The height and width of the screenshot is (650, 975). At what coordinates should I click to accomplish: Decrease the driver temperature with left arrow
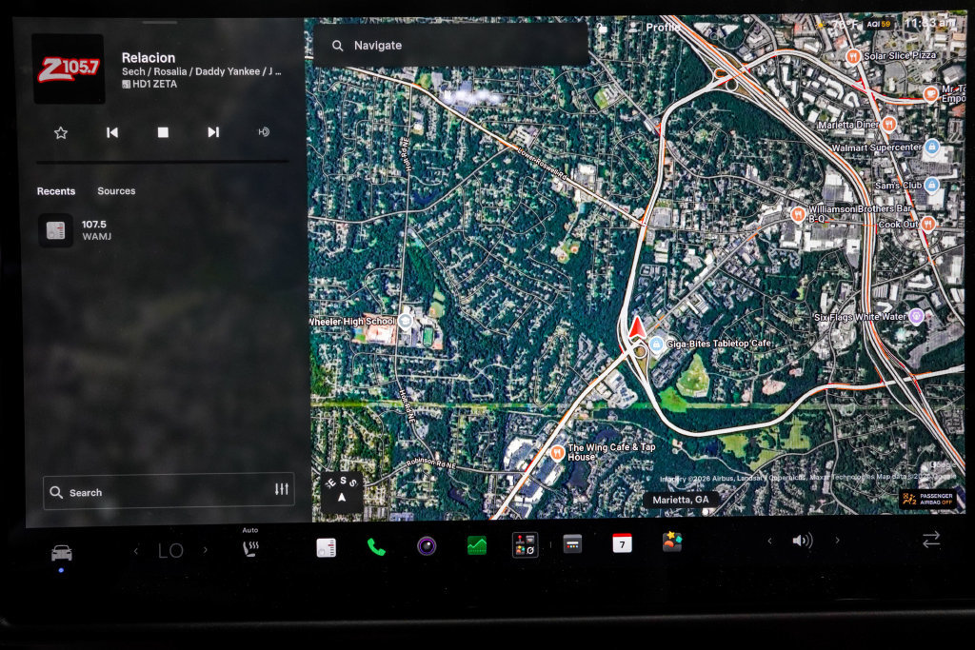coord(136,551)
